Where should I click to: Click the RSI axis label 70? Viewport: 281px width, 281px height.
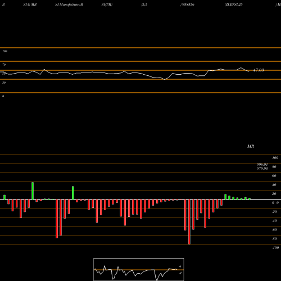[4, 65]
